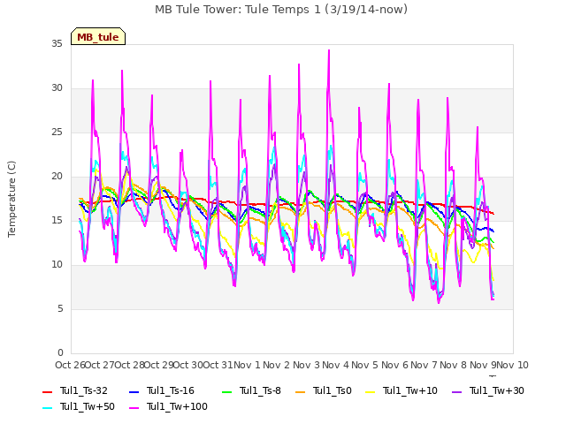This screenshot has width=566, height=424.
Task: Select the Tul1_Tw+100 legend label
Action: [x=177, y=406]
